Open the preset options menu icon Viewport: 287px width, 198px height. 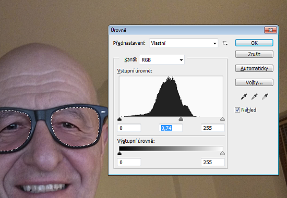pyautogui.click(x=225, y=43)
